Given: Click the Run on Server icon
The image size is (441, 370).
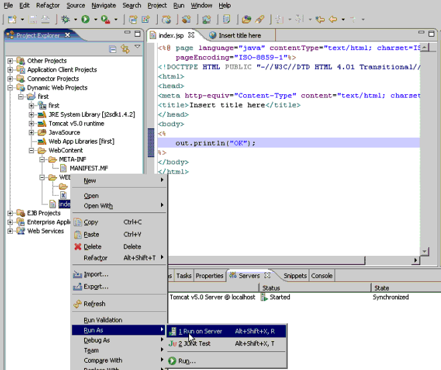Looking at the screenshot, I should tap(172, 331).
